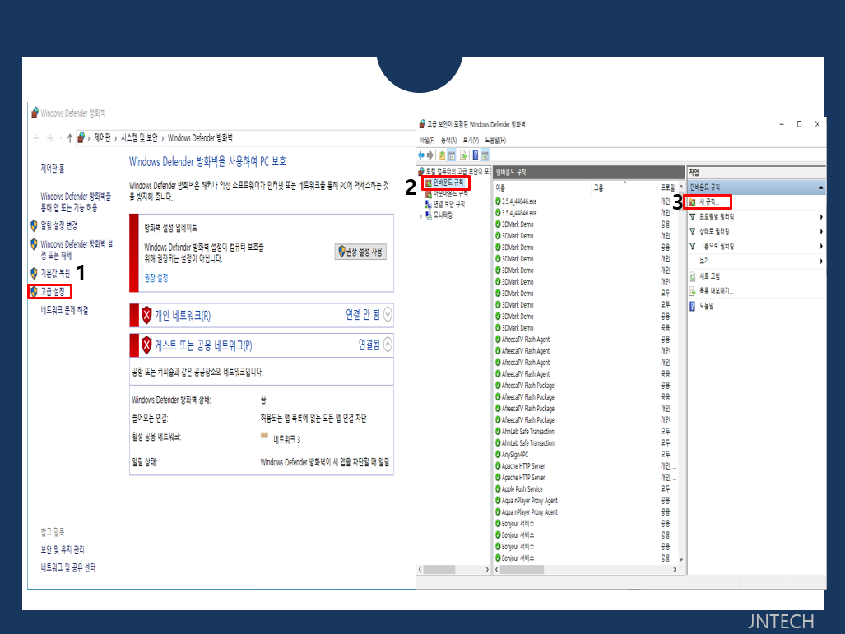The height and width of the screenshot is (634, 845).
Task: Click the green check icon for Apple Push Service
Action: click(498, 489)
